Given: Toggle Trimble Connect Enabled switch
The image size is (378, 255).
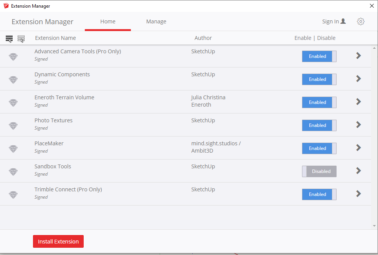Looking at the screenshot, I should [319, 194].
